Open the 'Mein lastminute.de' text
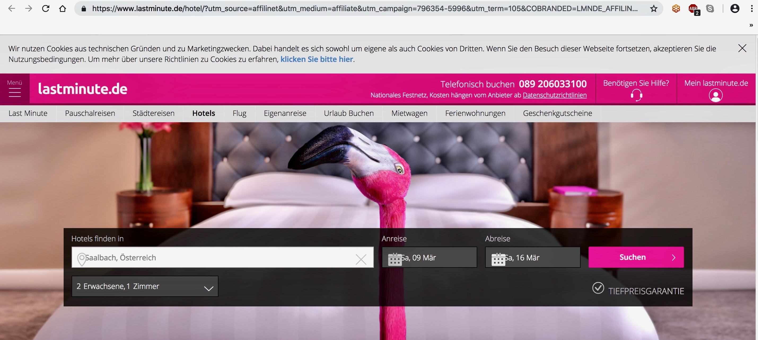Screen dimensions: 758x340 point(716,83)
